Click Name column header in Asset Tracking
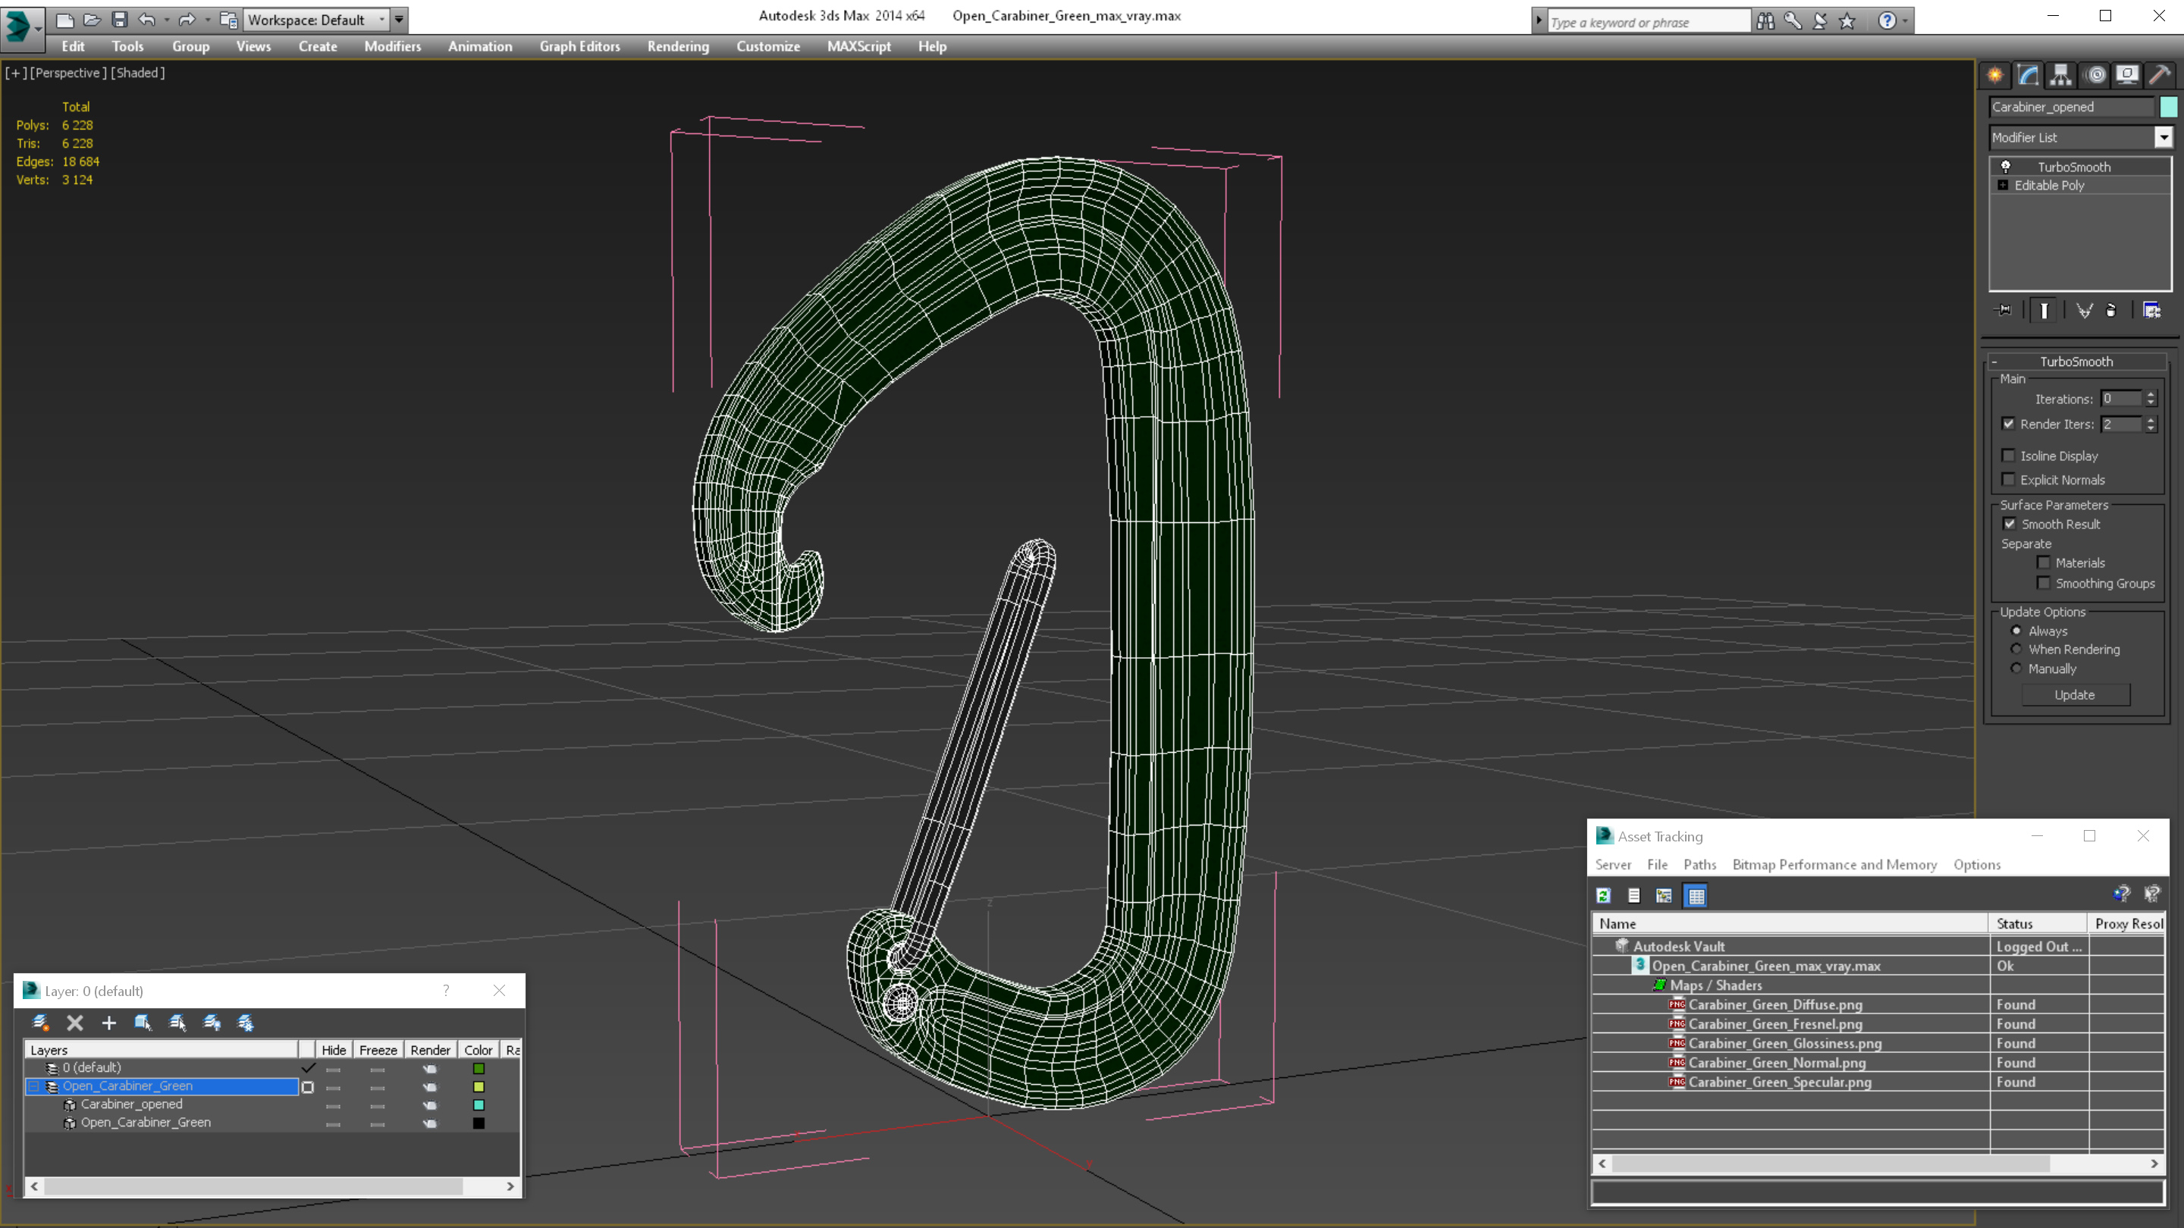 (1790, 924)
